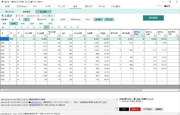Screen dimensions: 180x115
Task: Set aggregation unit to 月
Action: coord(20,20)
